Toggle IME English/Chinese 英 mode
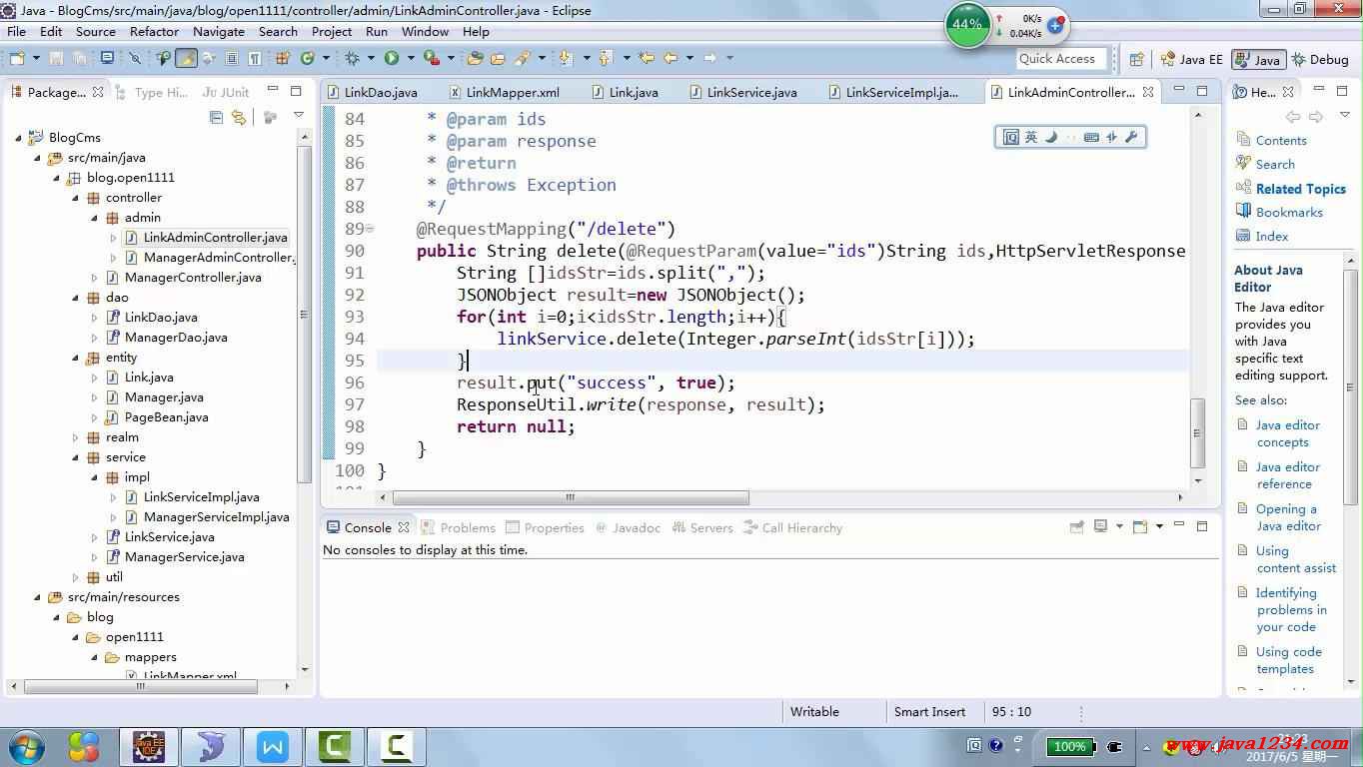Screen dimensions: 1363x767 [x=1031, y=137]
